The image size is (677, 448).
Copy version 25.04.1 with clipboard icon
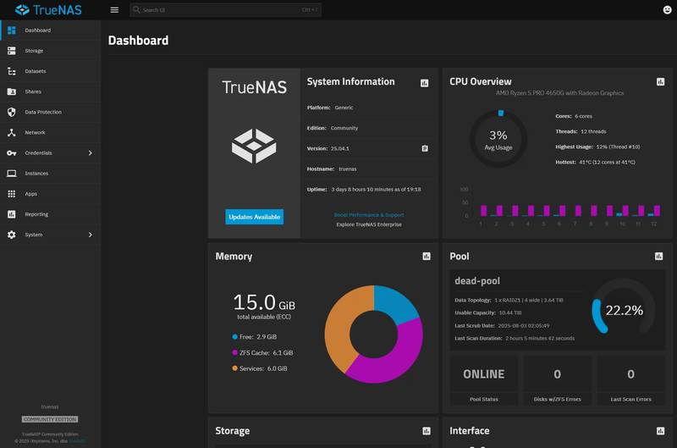coord(425,148)
